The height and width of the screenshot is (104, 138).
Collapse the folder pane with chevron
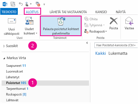pyautogui.click(x=87, y=43)
